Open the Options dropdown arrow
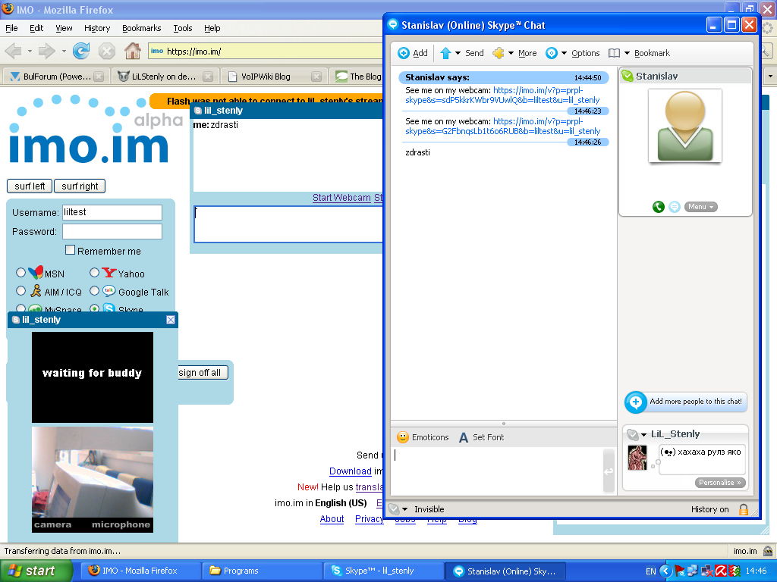The image size is (777, 582). (x=564, y=53)
